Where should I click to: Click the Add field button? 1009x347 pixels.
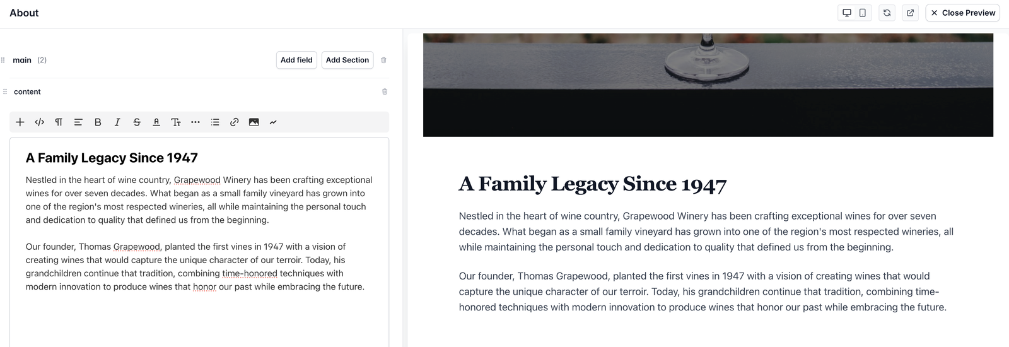(x=296, y=60)
